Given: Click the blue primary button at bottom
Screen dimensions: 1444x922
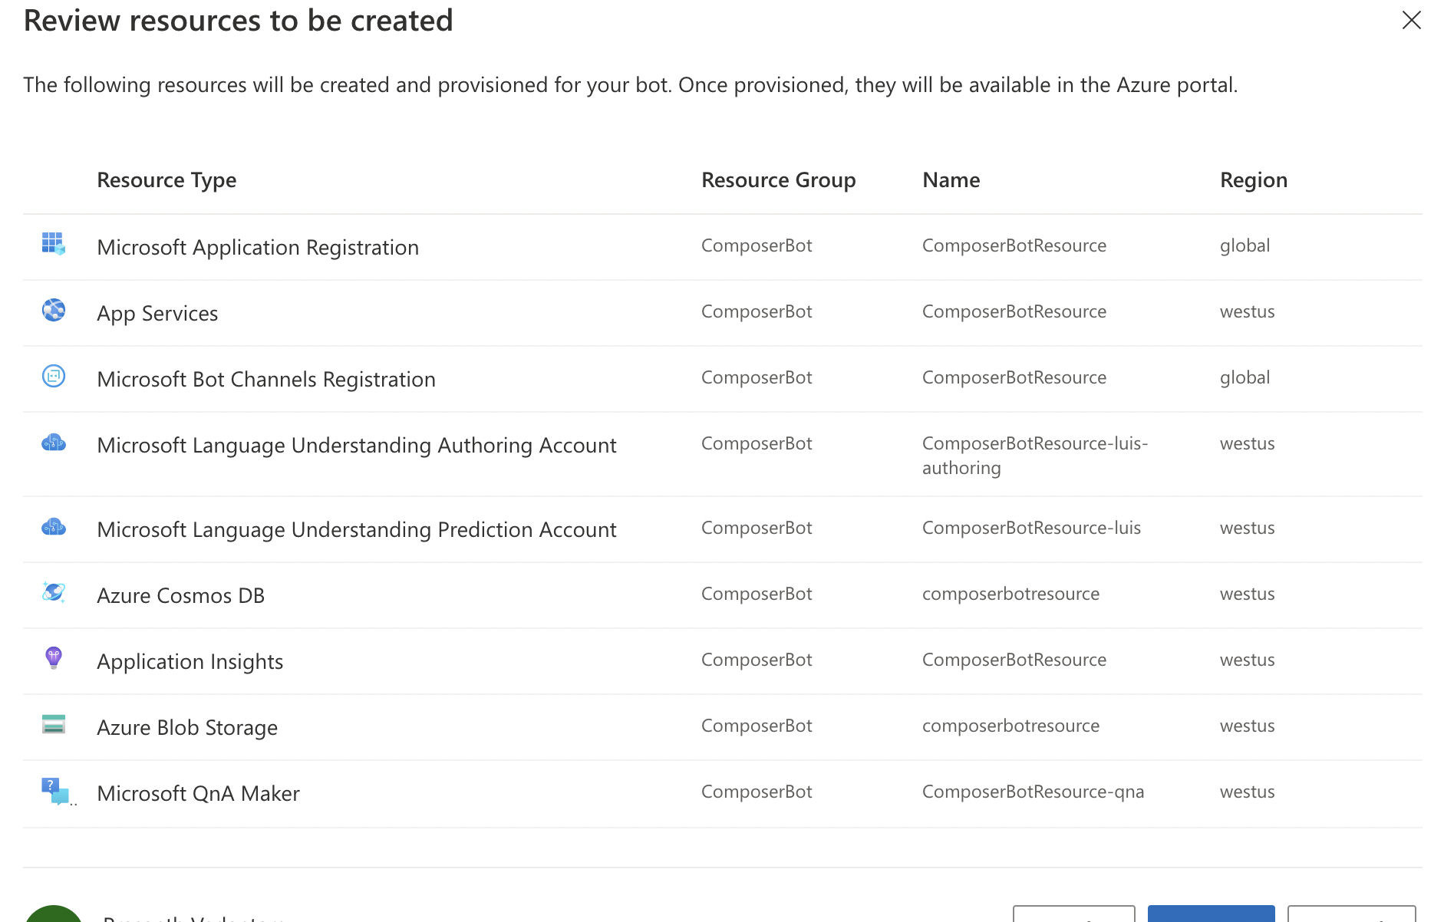Looking at the screenshot, I should [1211, 914].
